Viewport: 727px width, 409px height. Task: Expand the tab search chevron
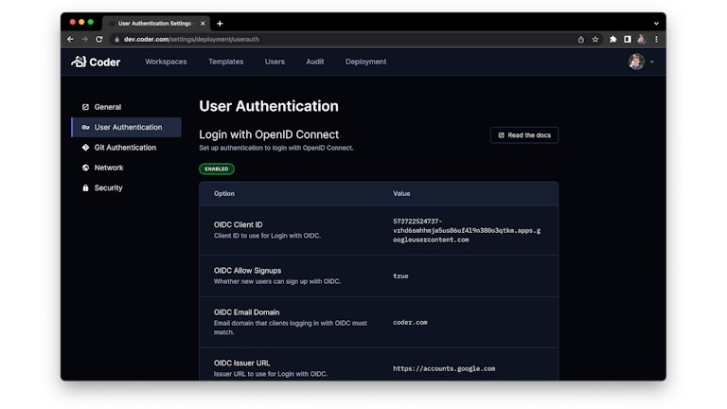click(656, 23)
